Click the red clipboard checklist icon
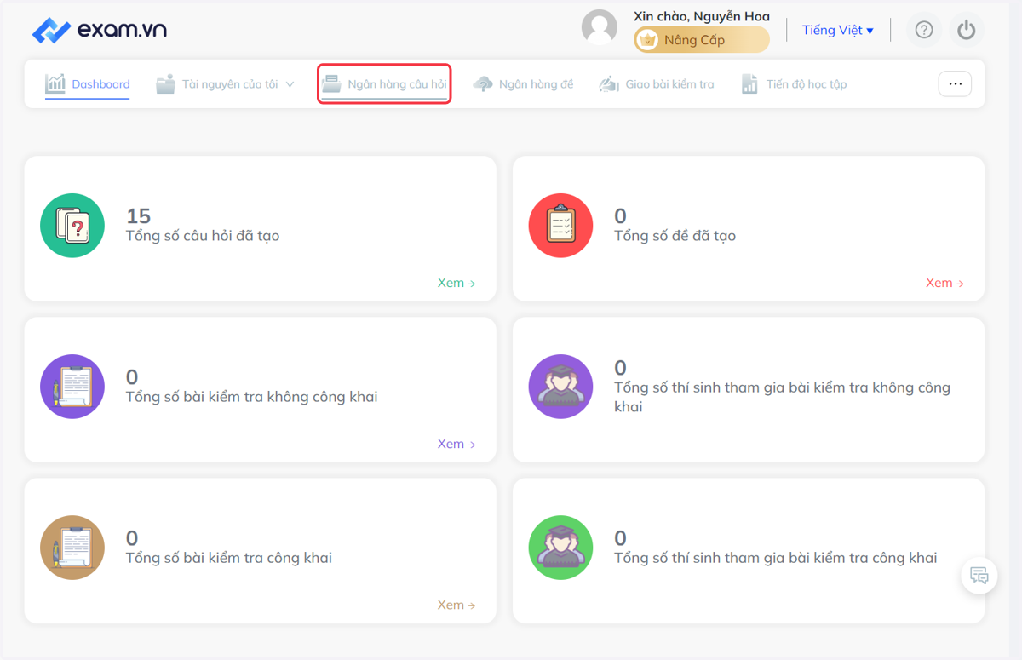The height and width of the screenshot is (660, 1022). [560, 226]
